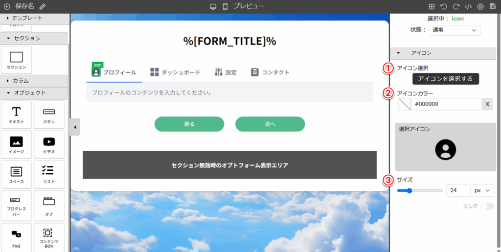Click the 次へ button
Viewport: 501px width, 252px height.
[x=270, y=124]
